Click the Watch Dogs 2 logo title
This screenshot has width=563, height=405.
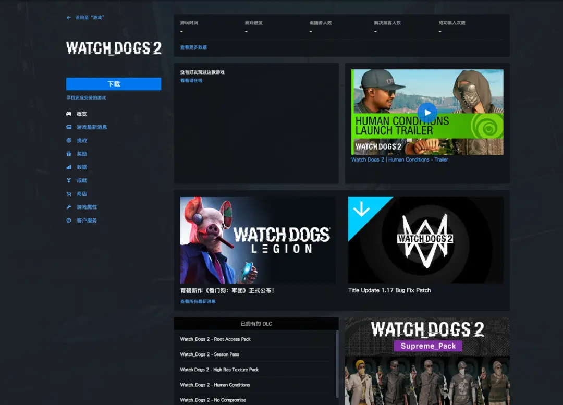[x=114, y=48]
